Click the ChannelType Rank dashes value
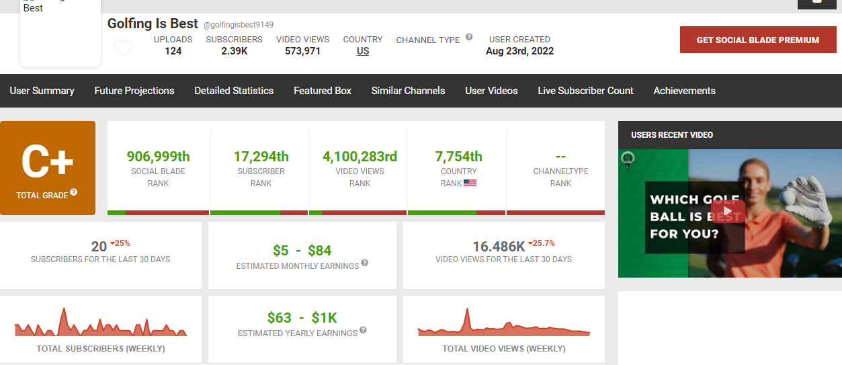 561,157
